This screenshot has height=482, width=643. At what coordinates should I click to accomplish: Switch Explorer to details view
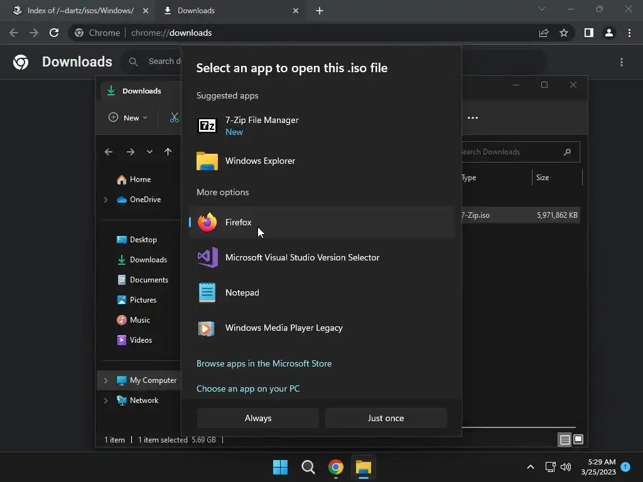pos(565,440)
